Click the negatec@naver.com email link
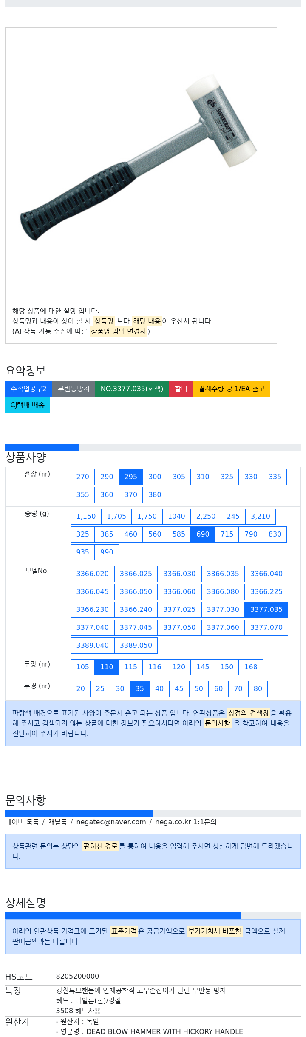306x1037 pixels. click(x=111, y=822)
